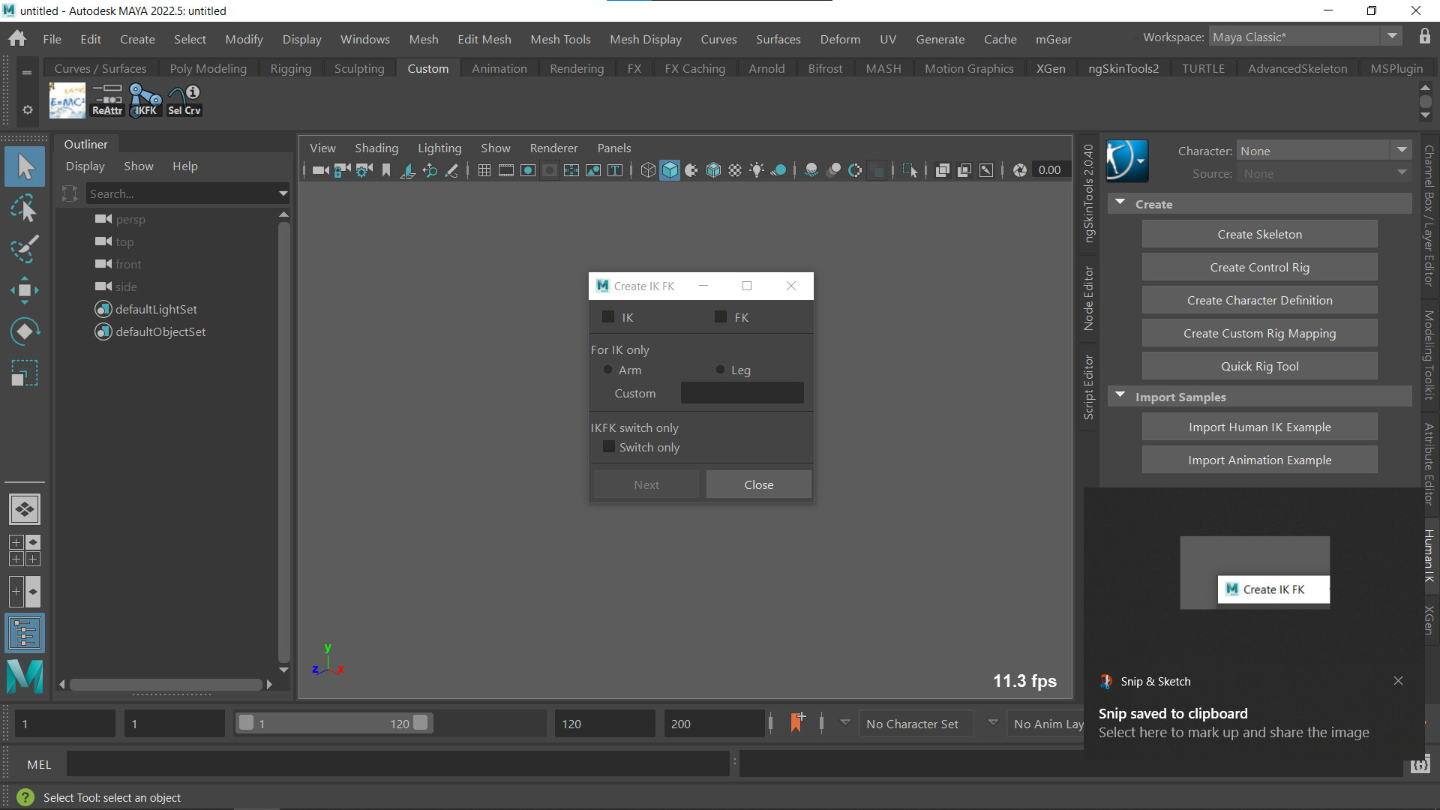Open the Mesh Tools menu
This screenshot has width=1440, height=810.
point(560,39)
